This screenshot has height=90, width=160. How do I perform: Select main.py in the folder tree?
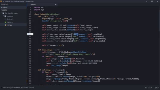[x=9, y=25]
